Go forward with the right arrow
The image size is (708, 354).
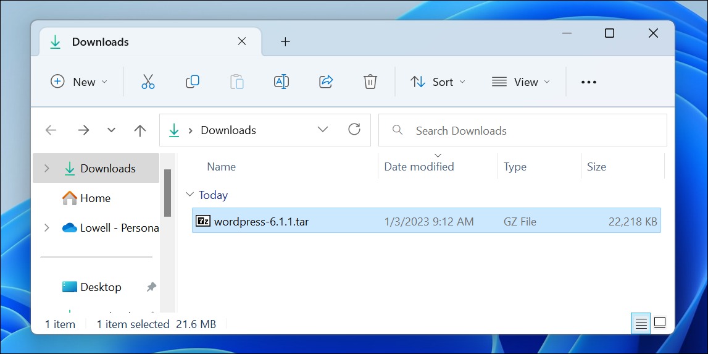(83, 130)
